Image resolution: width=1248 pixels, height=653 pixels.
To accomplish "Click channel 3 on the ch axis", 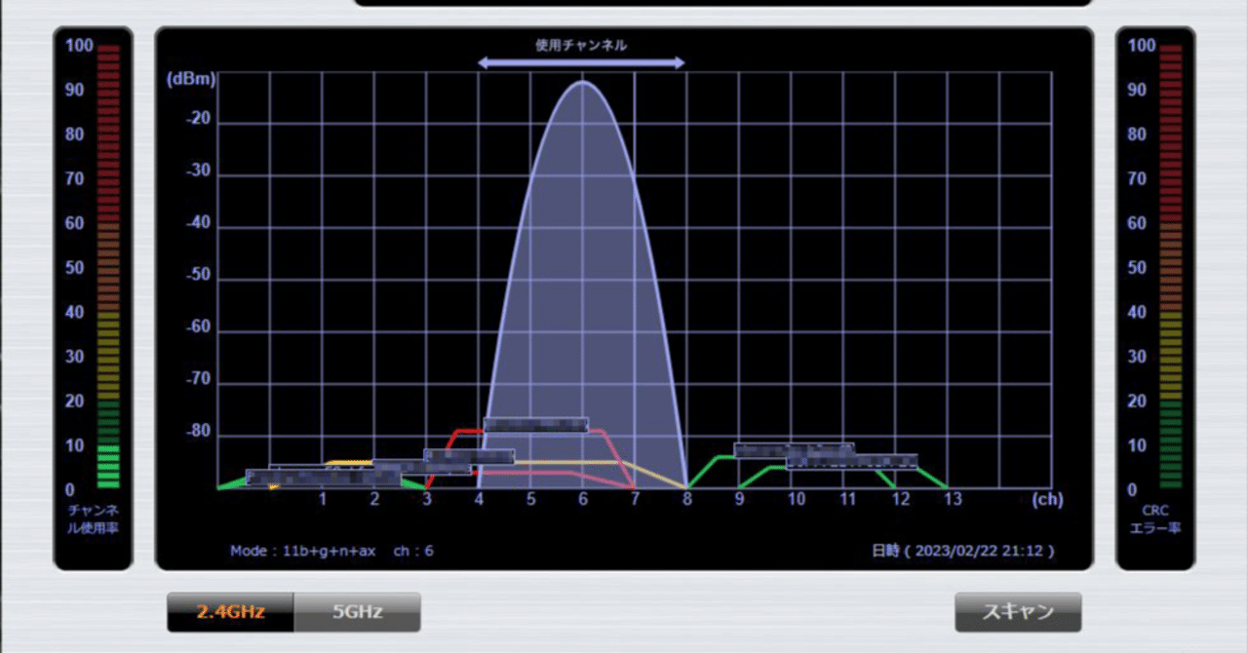I will point(427,499).
